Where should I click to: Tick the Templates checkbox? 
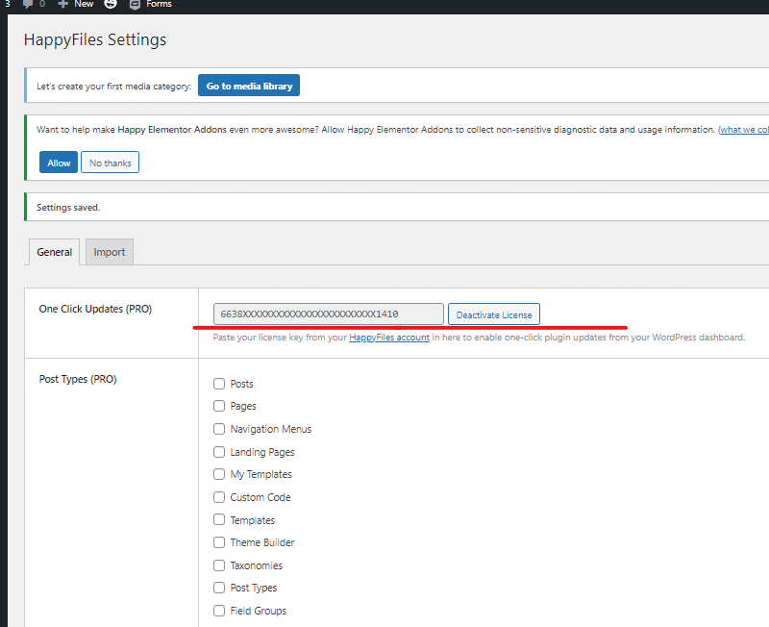click(219, 519)
